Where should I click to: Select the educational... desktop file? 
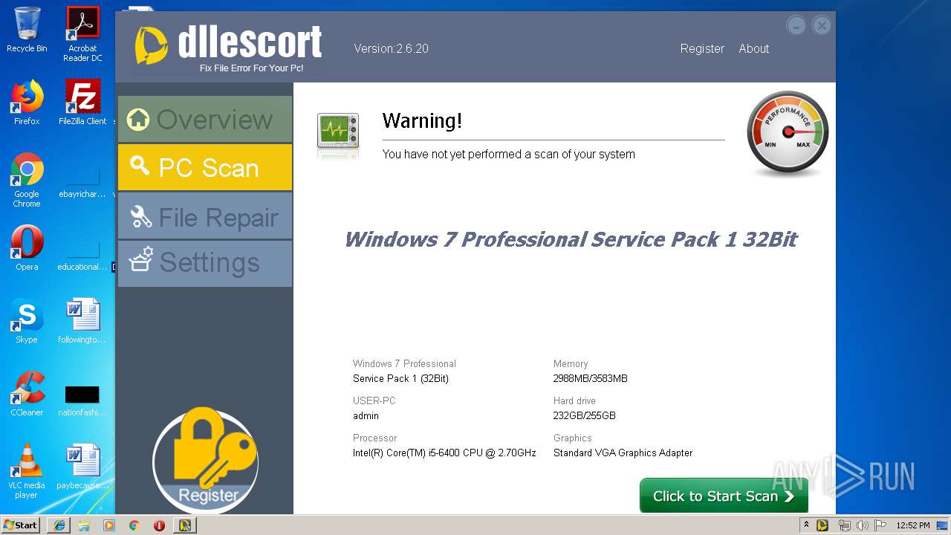tap(82, 256)
